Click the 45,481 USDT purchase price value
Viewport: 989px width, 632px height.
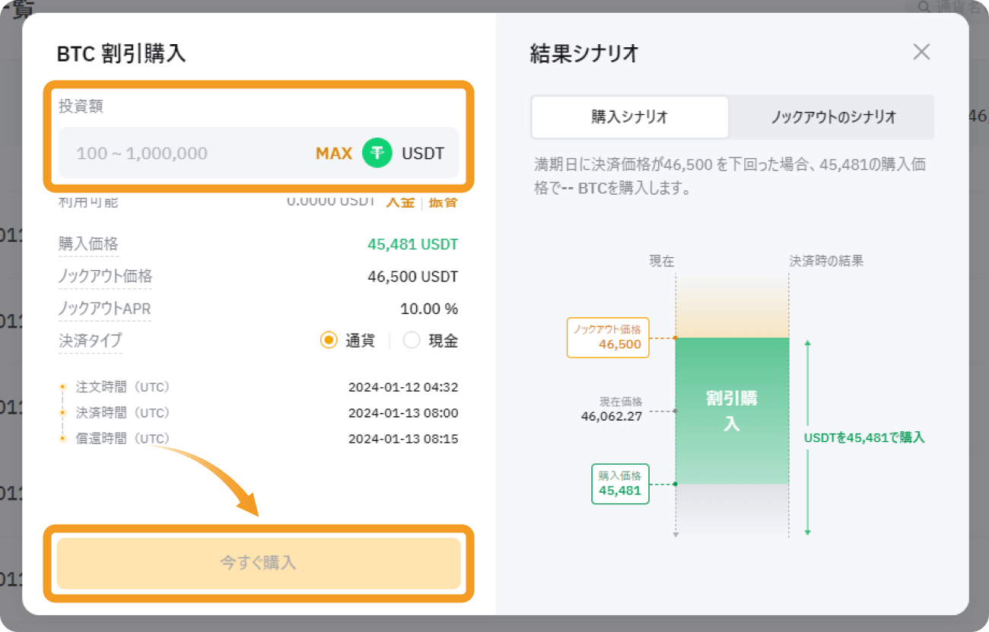point(413,244)
